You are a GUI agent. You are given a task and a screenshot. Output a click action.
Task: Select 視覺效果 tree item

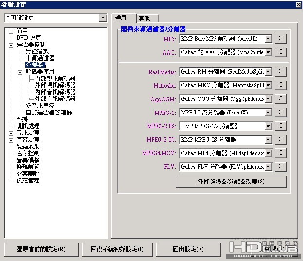[x=28, y=147]
